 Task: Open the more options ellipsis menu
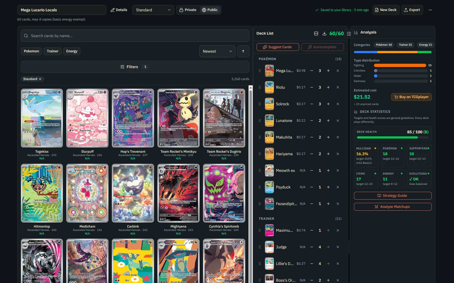pos(430,10)
